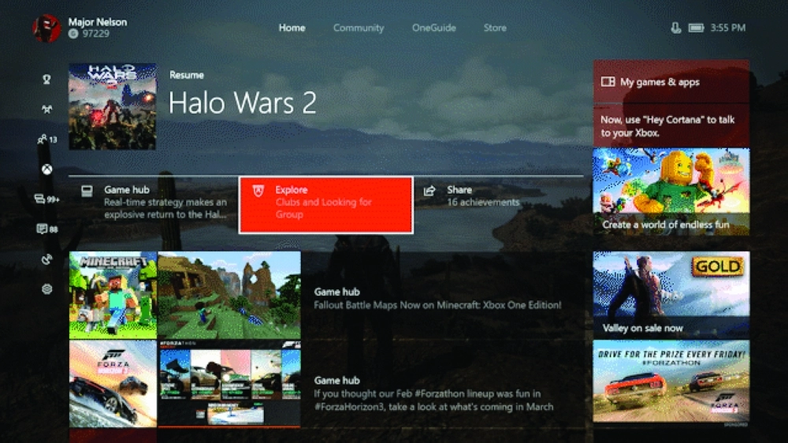
Task: Open the Store tab
Action: tap(495, 28)
